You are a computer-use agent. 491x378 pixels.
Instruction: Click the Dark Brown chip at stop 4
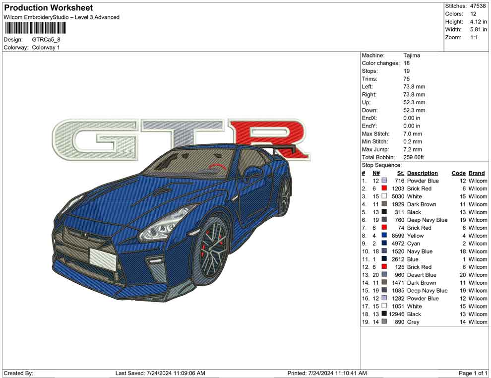tap(384, 204)
